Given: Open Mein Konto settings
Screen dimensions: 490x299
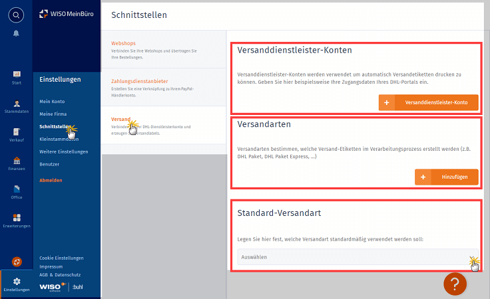Looking at the screenshot, I should (52, 102).
